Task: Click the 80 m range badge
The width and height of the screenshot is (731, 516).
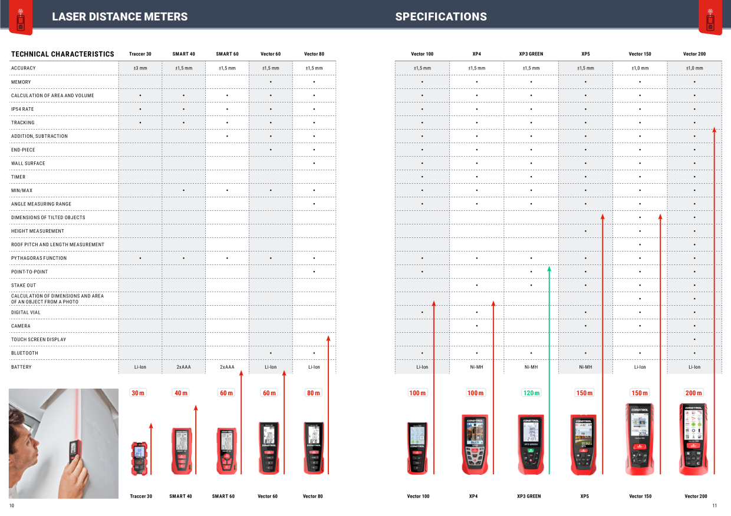Action: [314, 393]
